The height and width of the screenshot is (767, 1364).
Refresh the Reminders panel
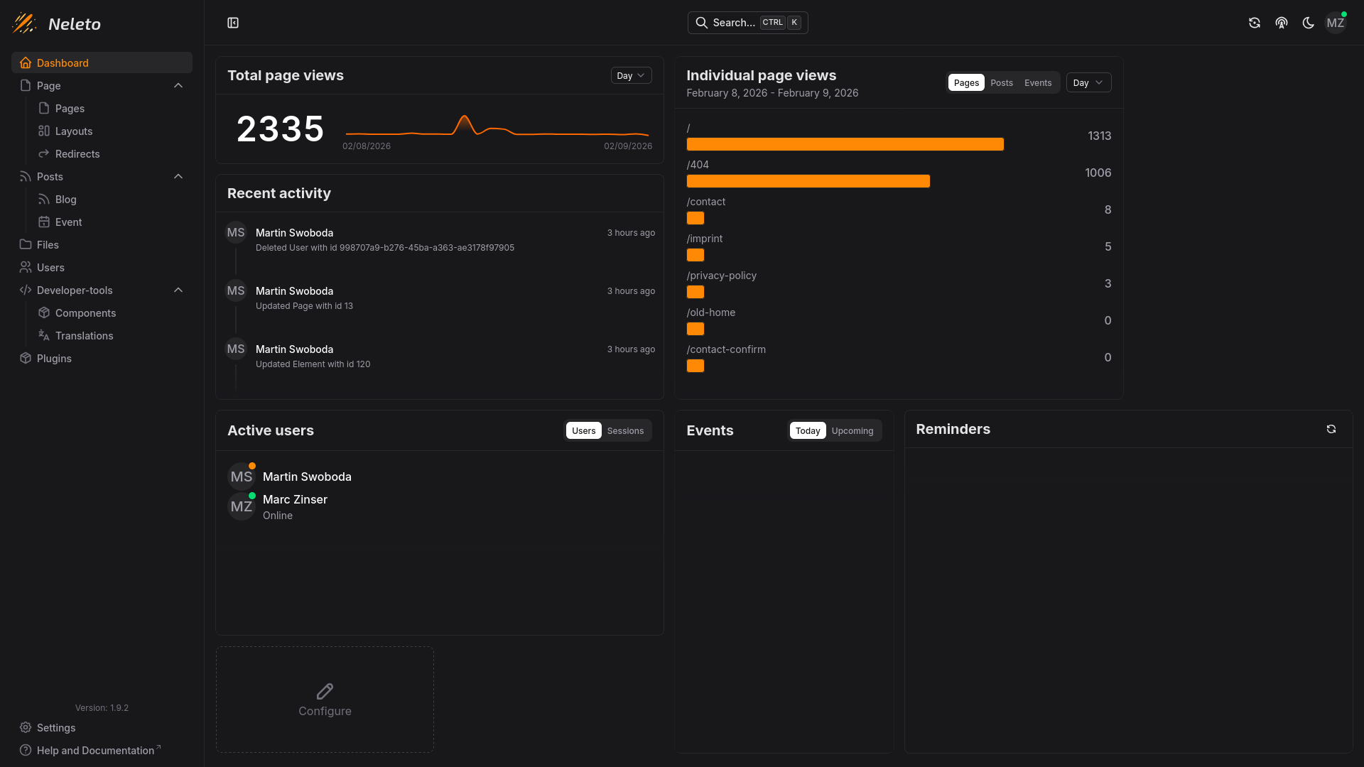pos(1331,429)
